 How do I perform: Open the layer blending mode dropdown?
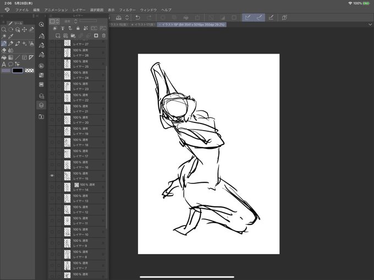(71, 21)
